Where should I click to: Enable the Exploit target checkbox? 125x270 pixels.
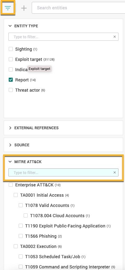[x=11, y=59]
